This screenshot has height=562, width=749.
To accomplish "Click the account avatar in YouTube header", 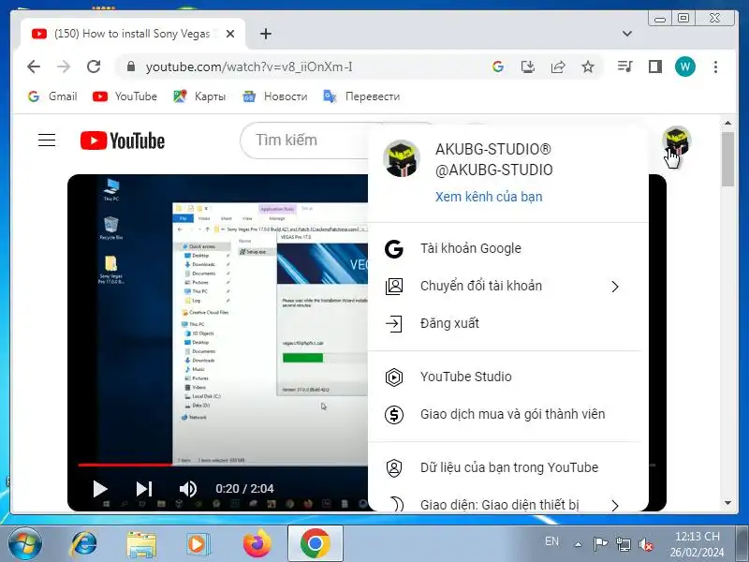I will click(x=676, y=141).
